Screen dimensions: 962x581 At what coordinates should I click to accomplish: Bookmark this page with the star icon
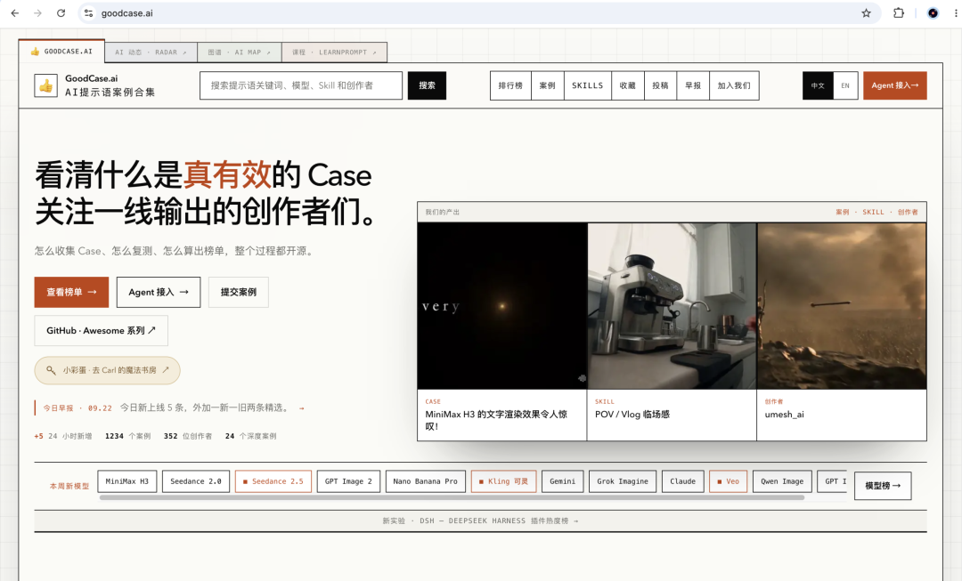point(866,12)
